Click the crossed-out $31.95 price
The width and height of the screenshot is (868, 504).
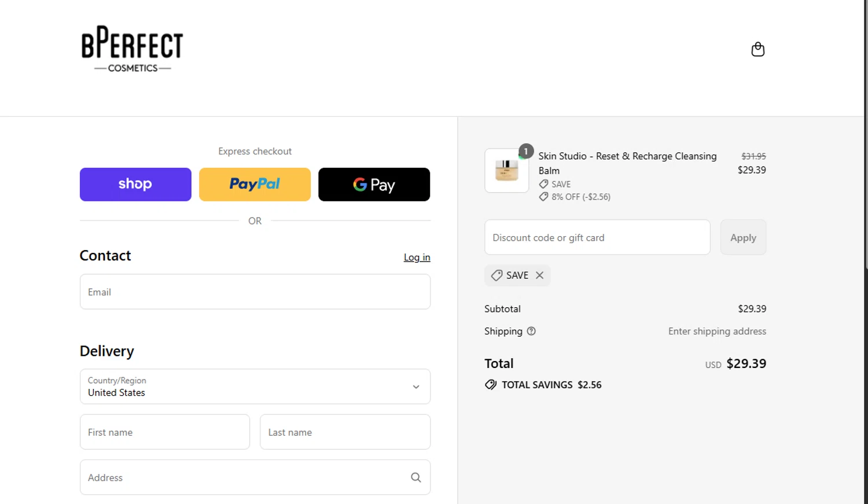click(x=753, y=156)
